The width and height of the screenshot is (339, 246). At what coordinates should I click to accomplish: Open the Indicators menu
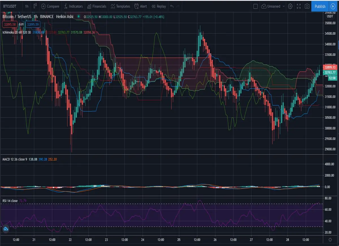[73, 6]
